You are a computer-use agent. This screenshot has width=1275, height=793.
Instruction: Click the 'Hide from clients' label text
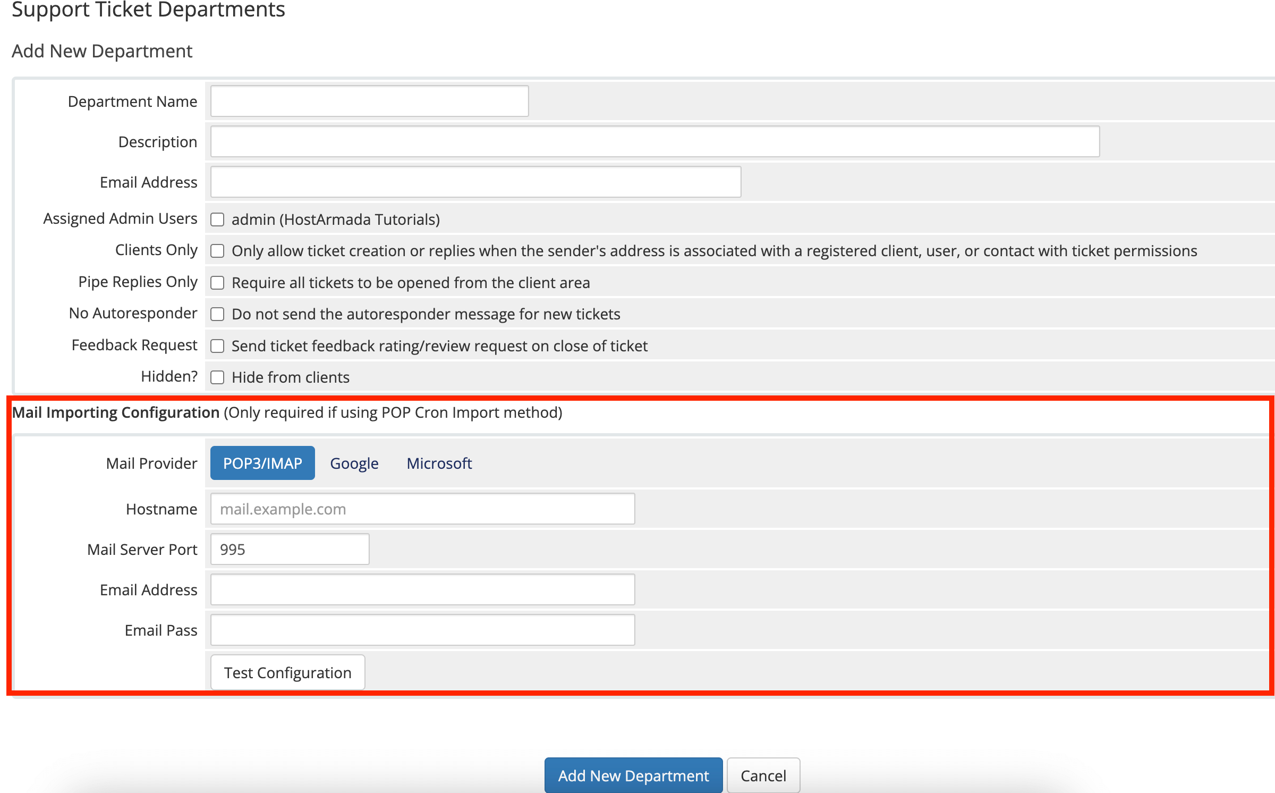click(x=291, y=377)
